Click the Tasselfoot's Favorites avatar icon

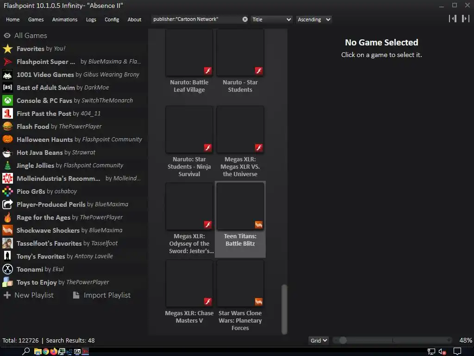(7, 243)
